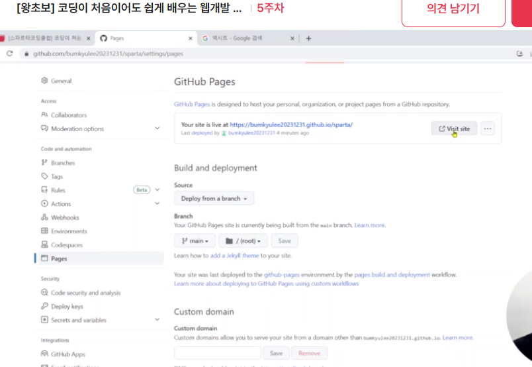Image resolution: width=532 pixels, height=367 pixels.
Task: Click Secrets and variables asterisk icon
Action: coord(44,319)
